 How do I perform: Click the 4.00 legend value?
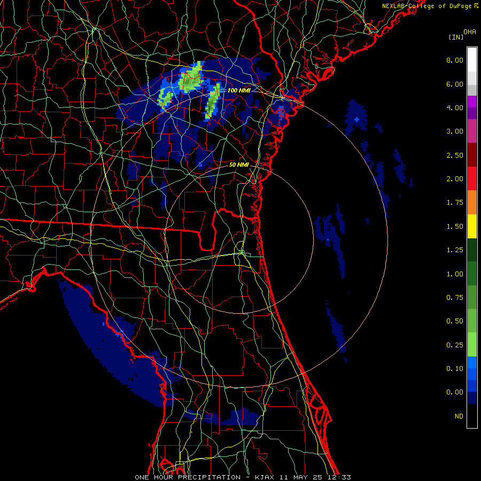455,107
